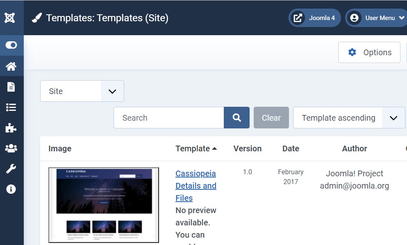Open the Menus list icon in sidebar
Viewport: 407px width, 245px height.
(11, 107)
